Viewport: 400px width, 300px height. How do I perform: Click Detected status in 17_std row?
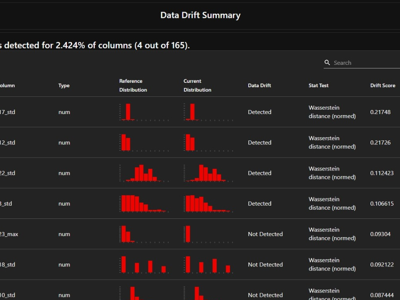260,112
